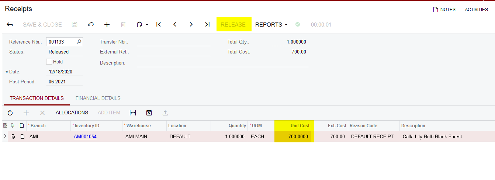This screenshot has width=495, height=180.
Task: Sort by the Inventory ID column header
Action: pyautogui.click(x=96, y=126)
